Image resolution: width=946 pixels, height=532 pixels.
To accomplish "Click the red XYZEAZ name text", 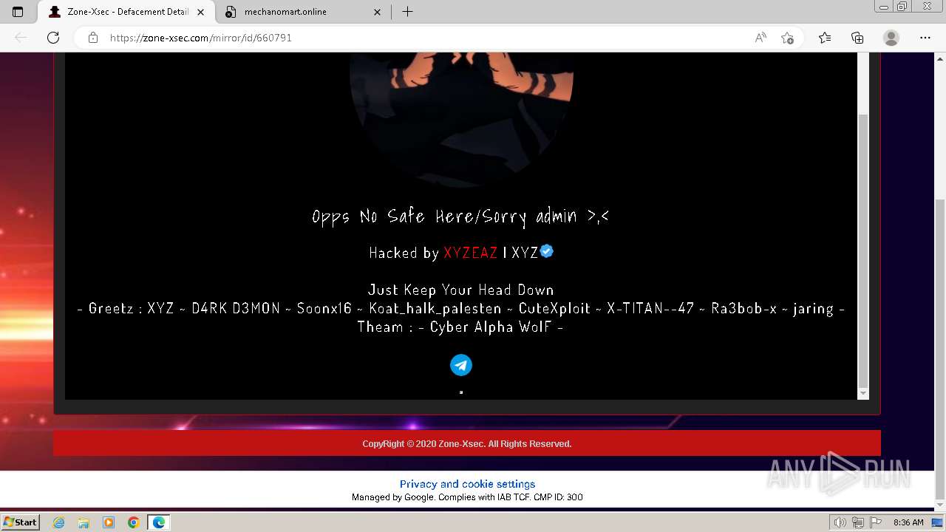I will click(471, 253).
